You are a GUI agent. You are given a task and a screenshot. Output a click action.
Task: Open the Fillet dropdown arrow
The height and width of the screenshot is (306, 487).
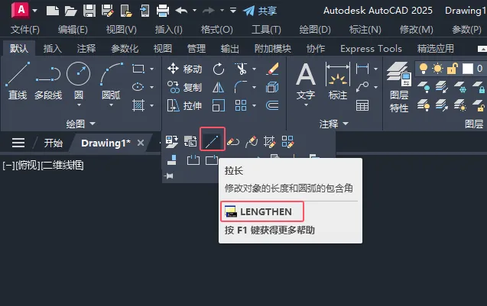coord(254,88)
